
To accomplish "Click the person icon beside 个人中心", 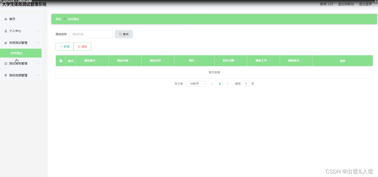I will point(6,31).
